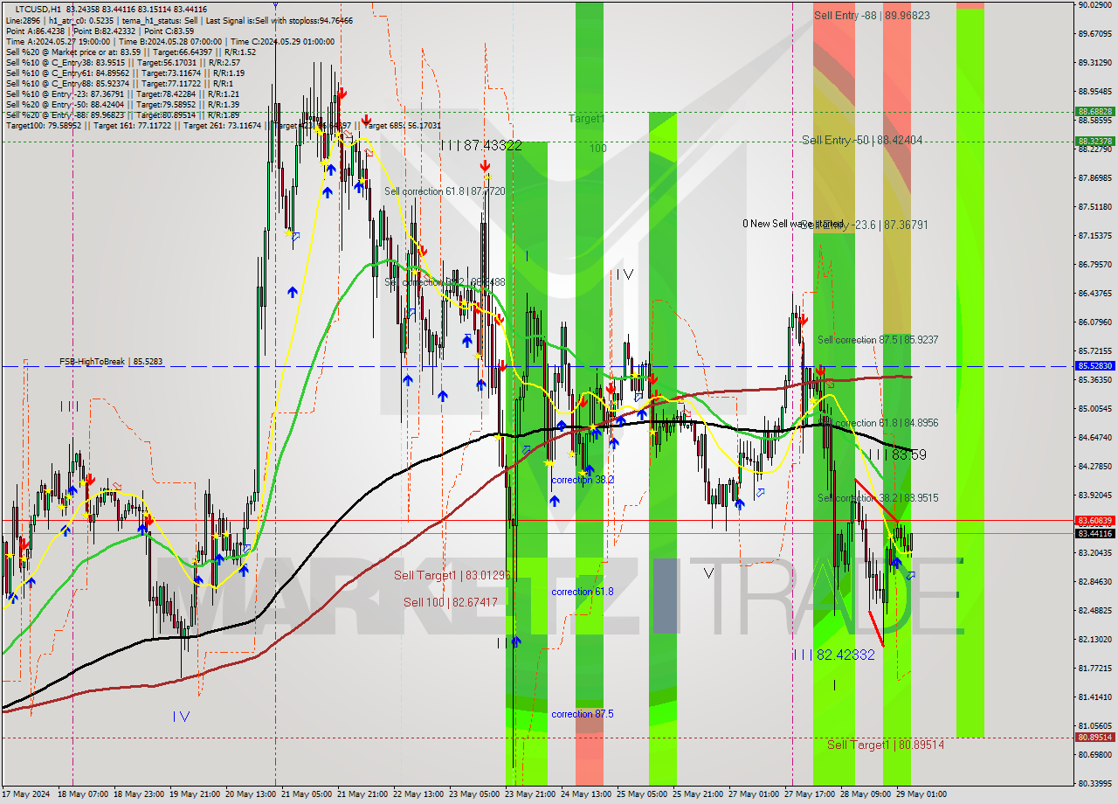Select the Sell correction 87.5 | 85.9237 label
The image size is (1118, 804).
[x=878, y=340]
